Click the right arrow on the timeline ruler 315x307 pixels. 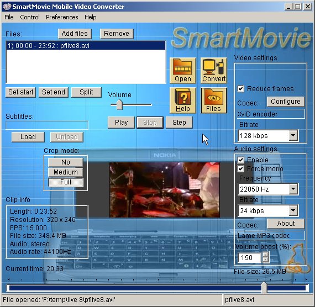coord(306,279)
